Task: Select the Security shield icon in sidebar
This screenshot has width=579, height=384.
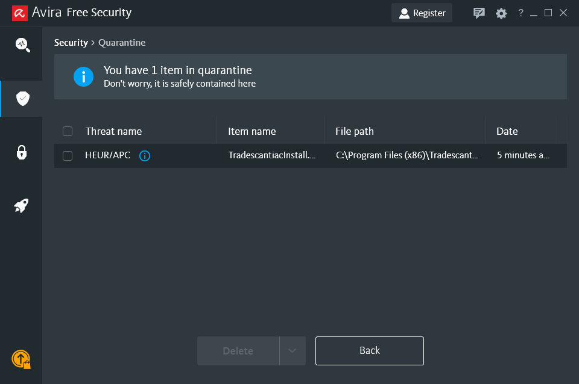Action: [x=22, y=99]
